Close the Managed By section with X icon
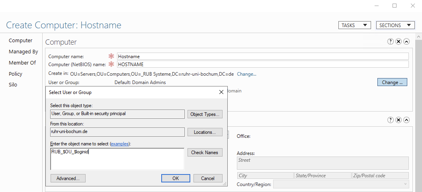422x192 pixels. pyautogui.click(x=399, y=120)
